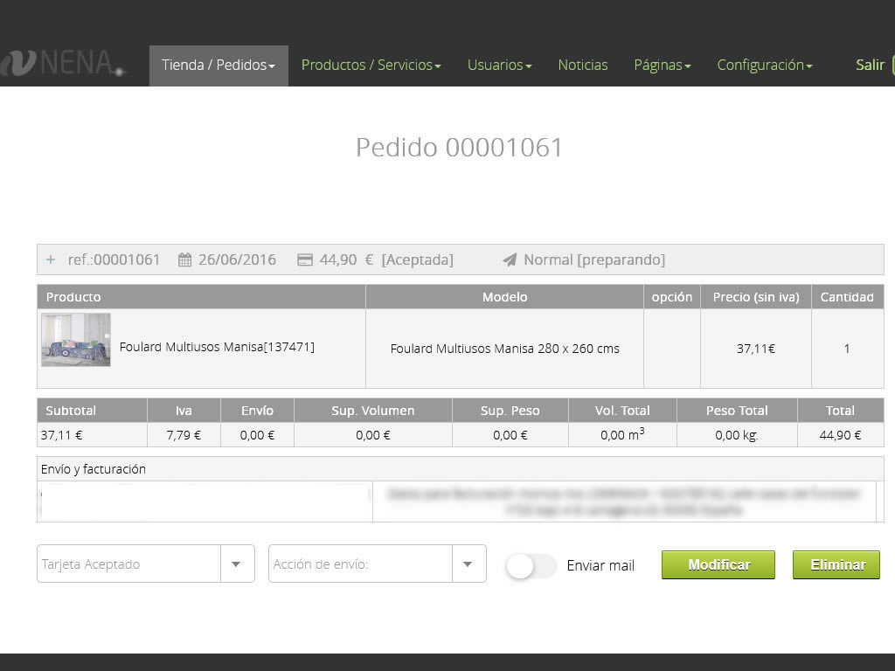
Task: Open the Tarjeta Aceptado dropdown arrow
Action: pyautogui.click(x=236, y=564)
